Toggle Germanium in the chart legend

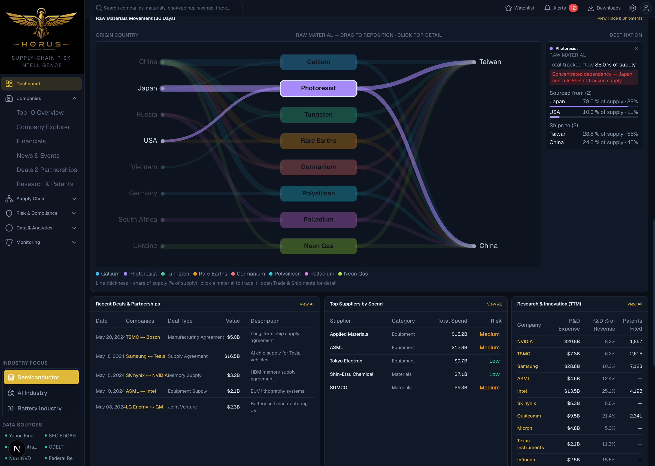point(248,274)
